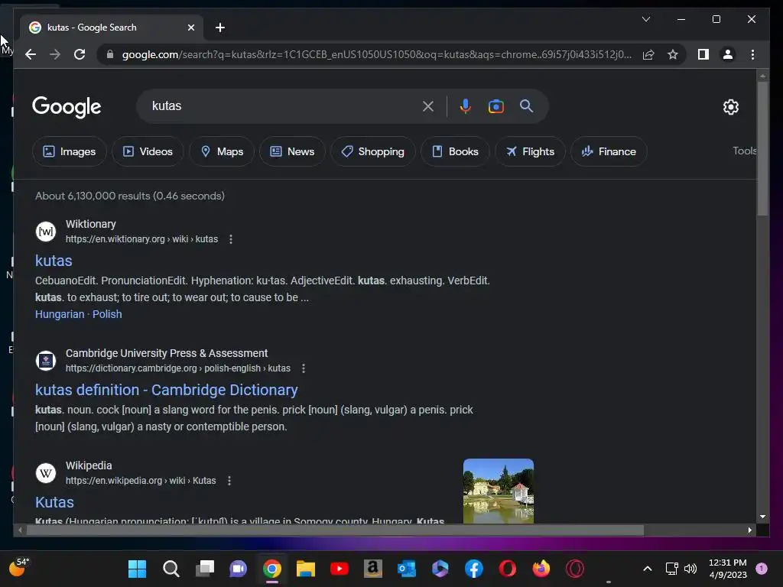
Task: Click the horizontal scrollbar thumb
Action: pos(335,530)
